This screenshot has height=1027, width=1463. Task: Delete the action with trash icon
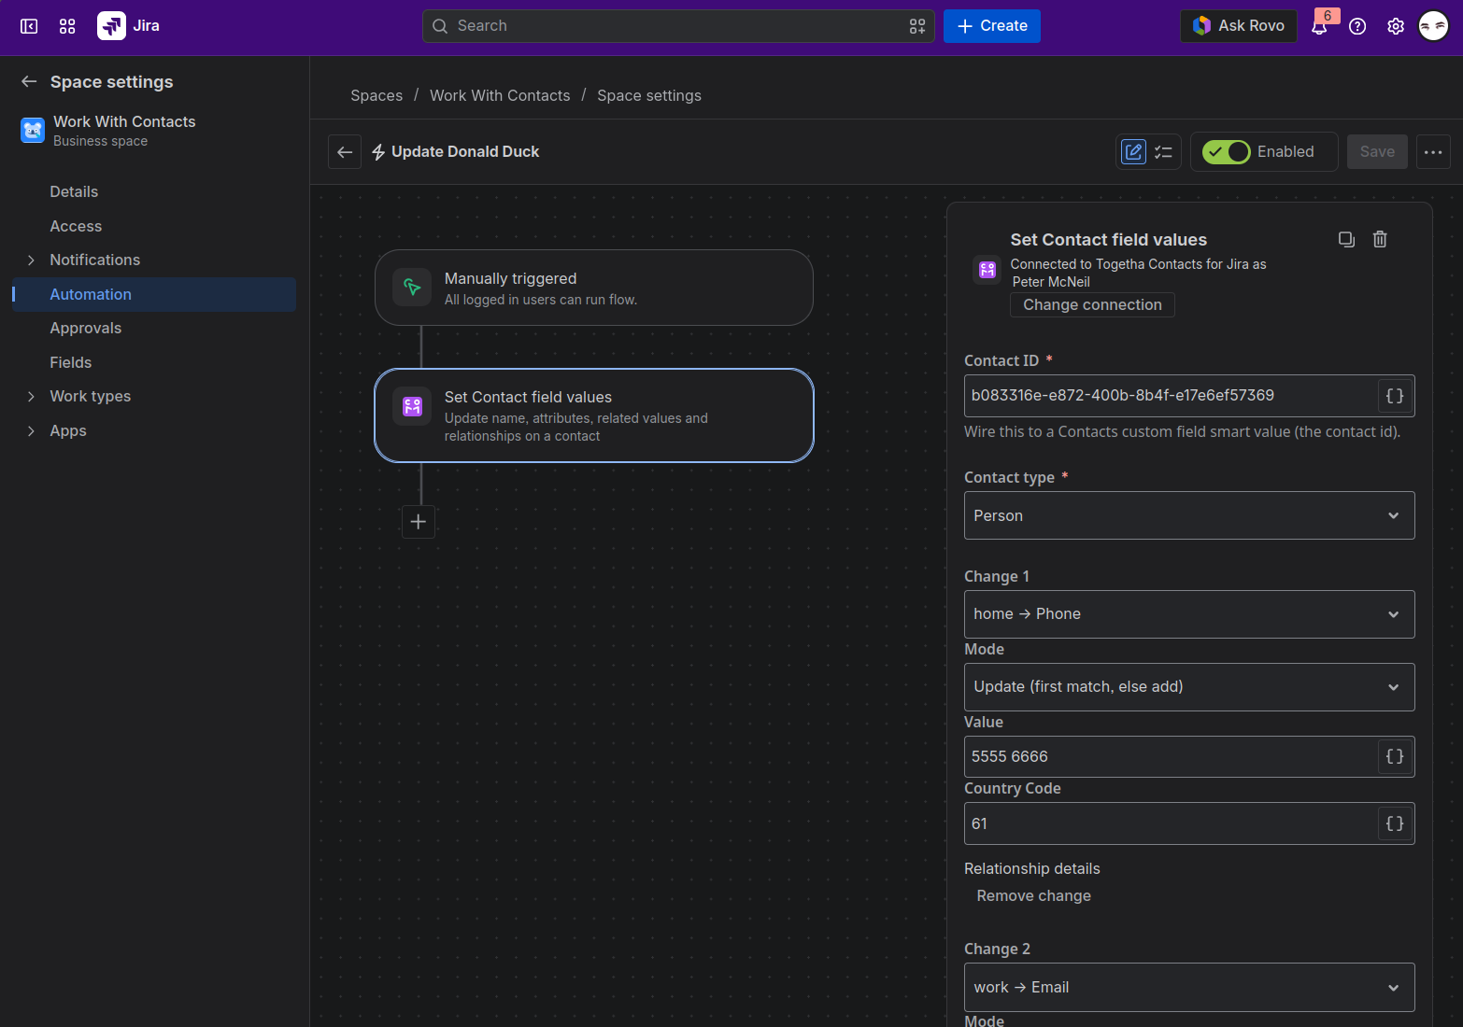[1380, 239]
